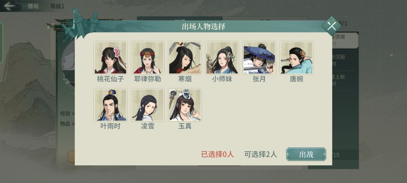Click the crossed swords emblem on dialog
Viewport: 407px width, 183px height.
point(80,23)
